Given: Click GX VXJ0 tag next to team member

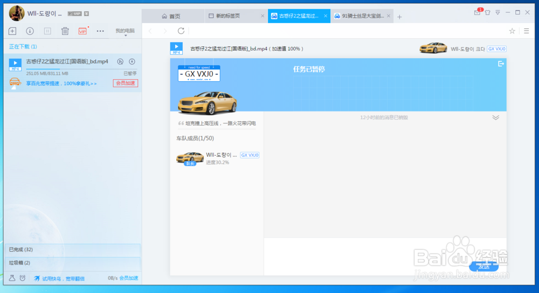Looking at the screenshot, I should [x=250, y=155].
